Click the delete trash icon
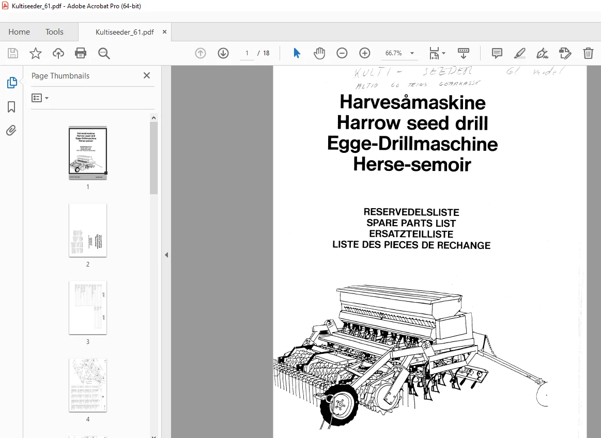 [x=588, y=53]
